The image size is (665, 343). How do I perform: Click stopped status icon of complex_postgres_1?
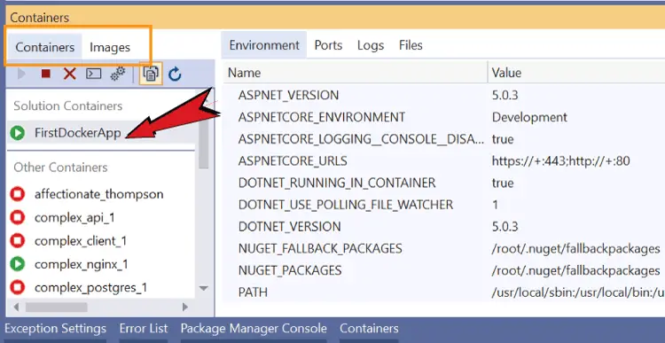click(18, 287)
